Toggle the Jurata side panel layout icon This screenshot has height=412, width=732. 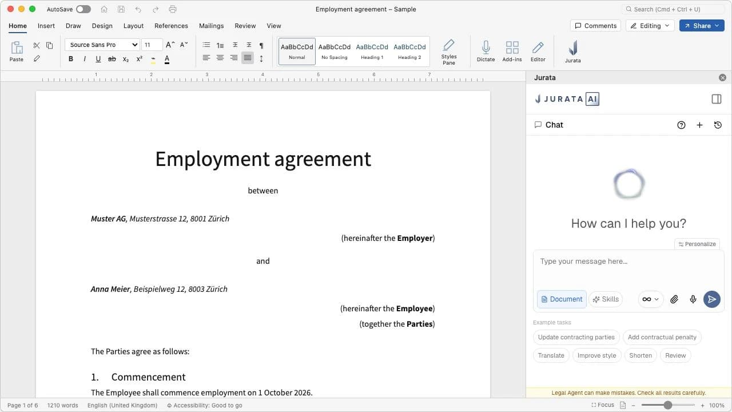click(717, 99)
